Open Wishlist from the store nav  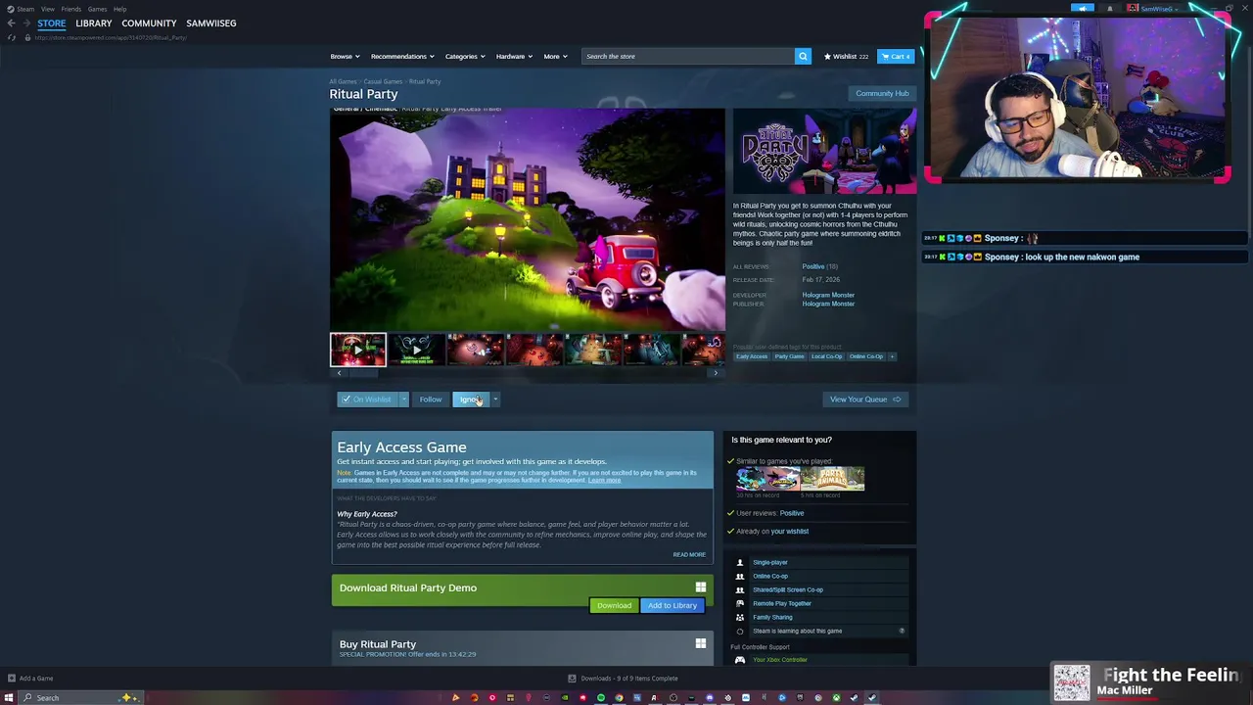846,56
